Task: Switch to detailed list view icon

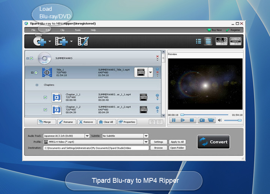Action: click(208, 41)
